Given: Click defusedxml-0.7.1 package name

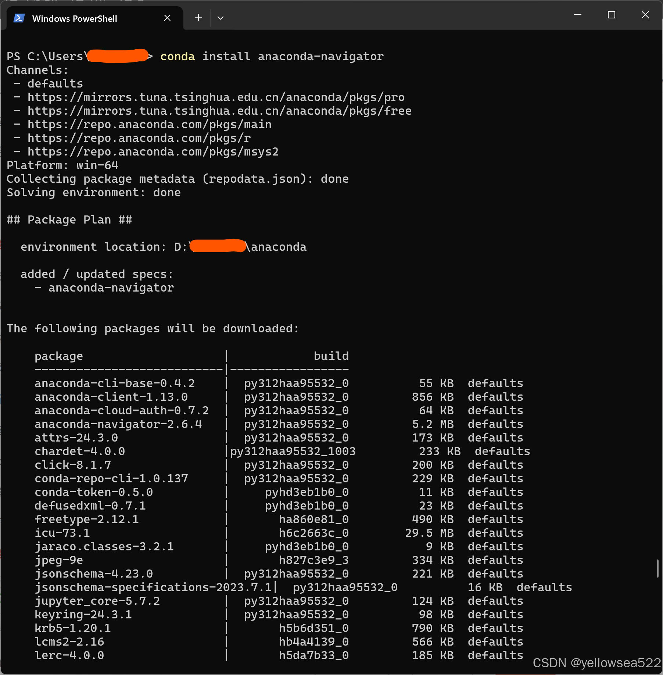Looking at the screenshot, I should 90,506.
